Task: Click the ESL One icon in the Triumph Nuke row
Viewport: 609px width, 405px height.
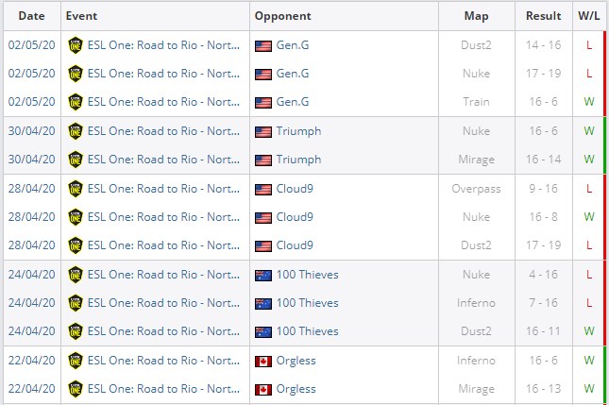Action: tap(76, 131)
